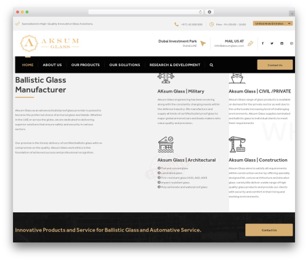This screenshot has width=308, height=261.
Task: Open OUR PRODUCTS menu item
Action: click(86, 65)
